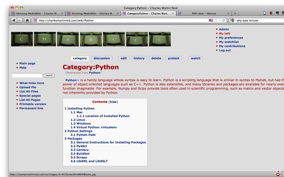Open the Help sidebar link

23,67
